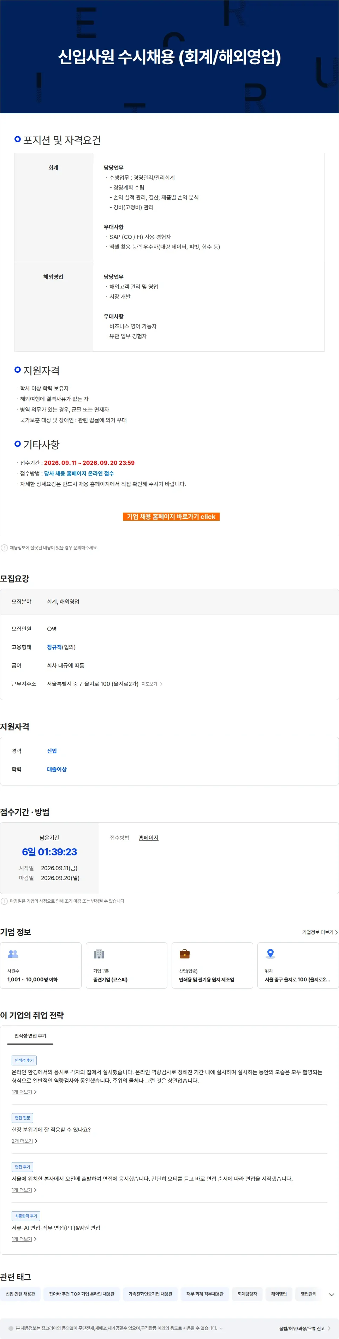Expand the copyright notice chevron at bottom

(221, 1328)
